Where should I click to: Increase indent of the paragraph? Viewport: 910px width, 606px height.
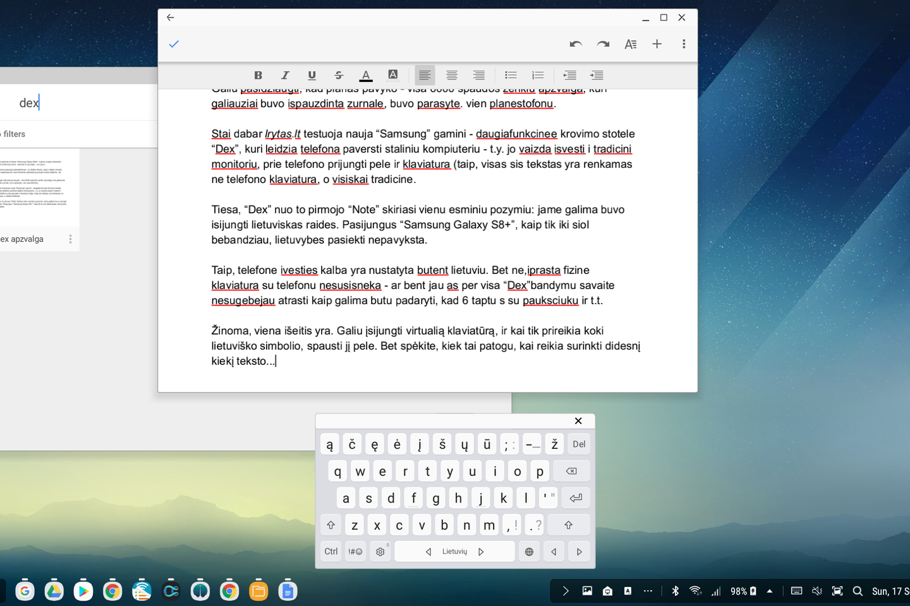597,75
